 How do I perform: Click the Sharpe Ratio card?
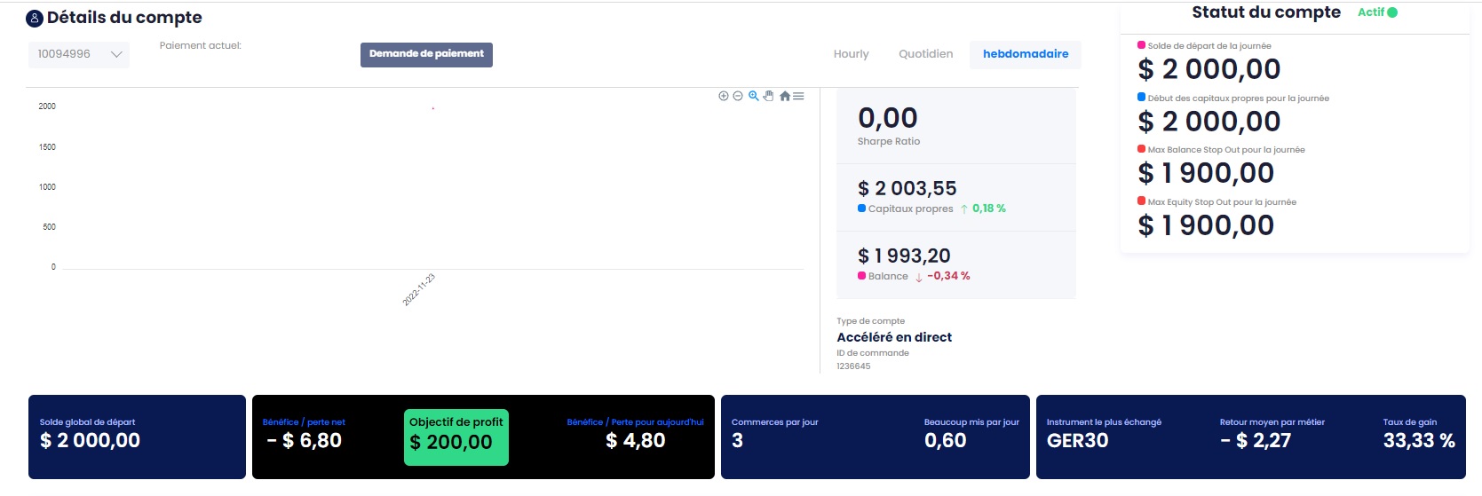point(955,127)
